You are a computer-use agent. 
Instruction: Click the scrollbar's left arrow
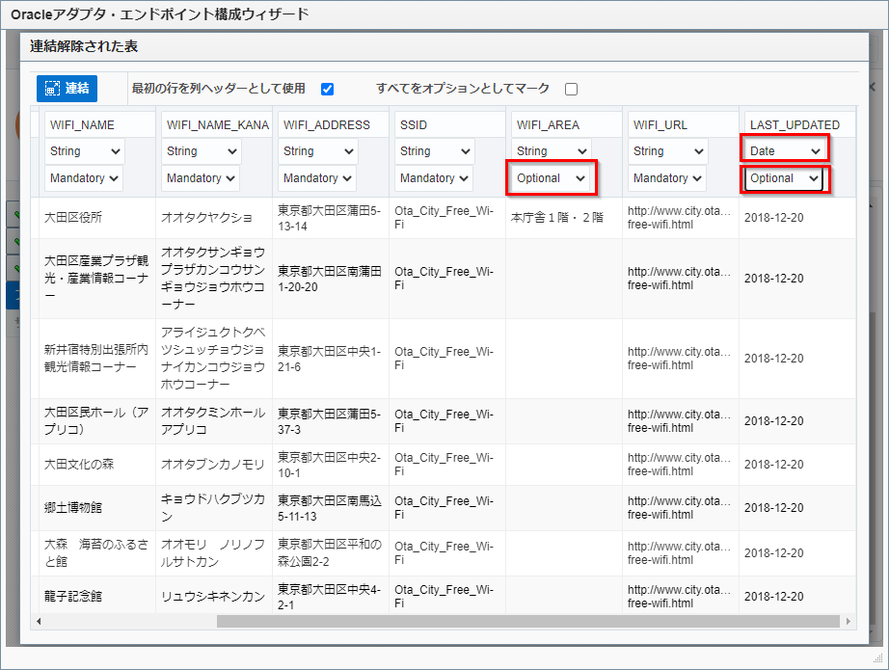pyautogui.click(x=39, y=622)
